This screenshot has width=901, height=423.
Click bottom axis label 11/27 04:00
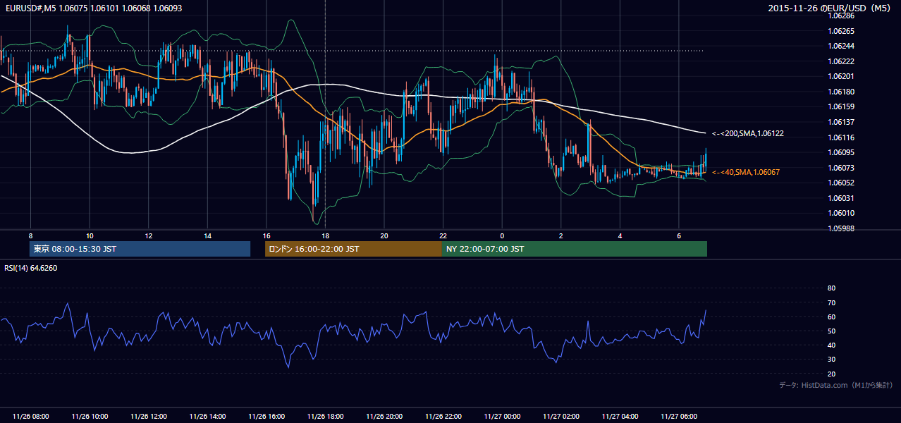pos(620,417)
